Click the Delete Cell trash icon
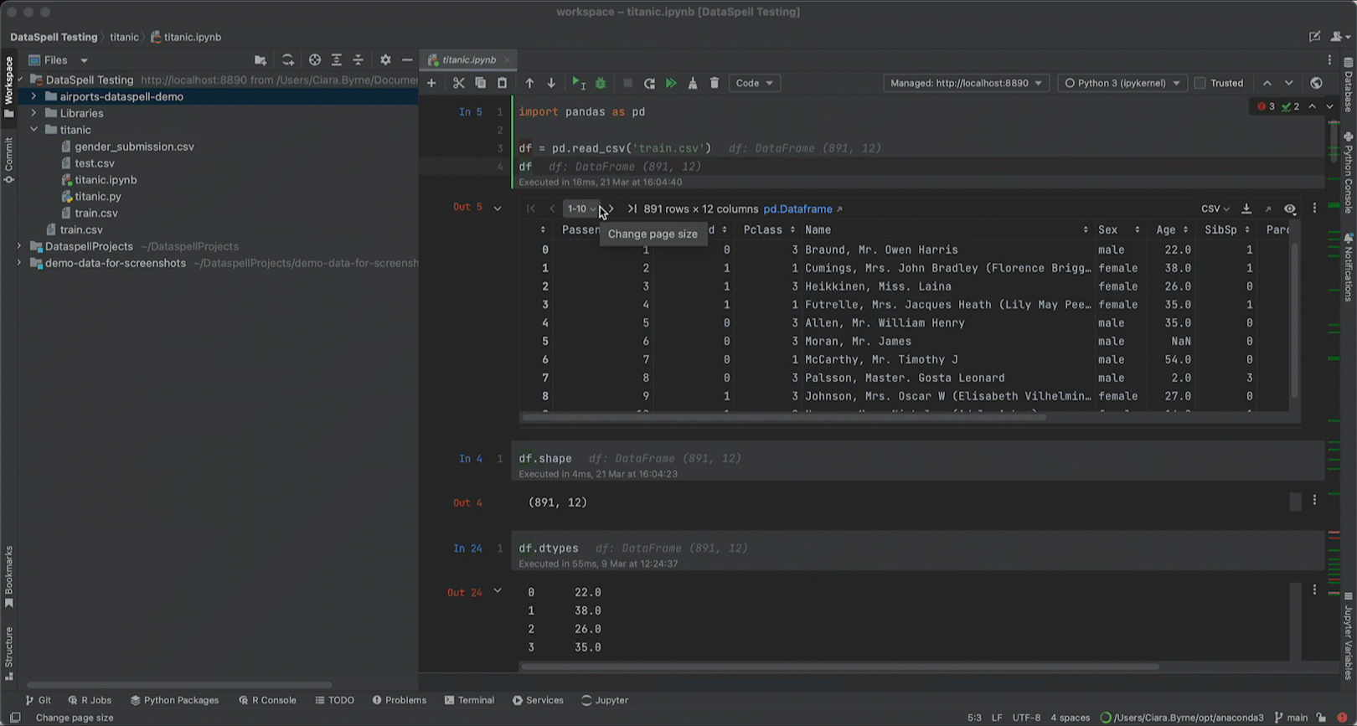This screenshot has width=1357, height=726. [x=715, y=83]
